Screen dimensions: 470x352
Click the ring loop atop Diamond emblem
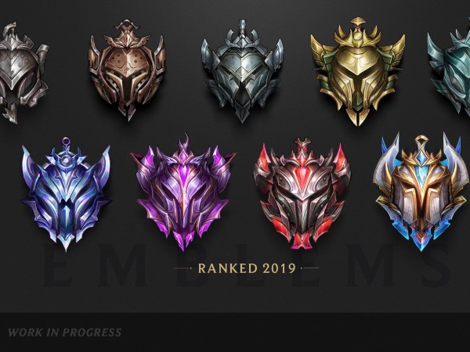point(66,141)
